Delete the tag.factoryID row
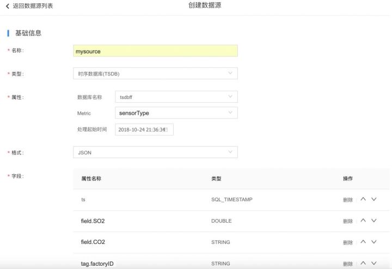The height and width of the screenshot is (269, 392). pos(348,264)
